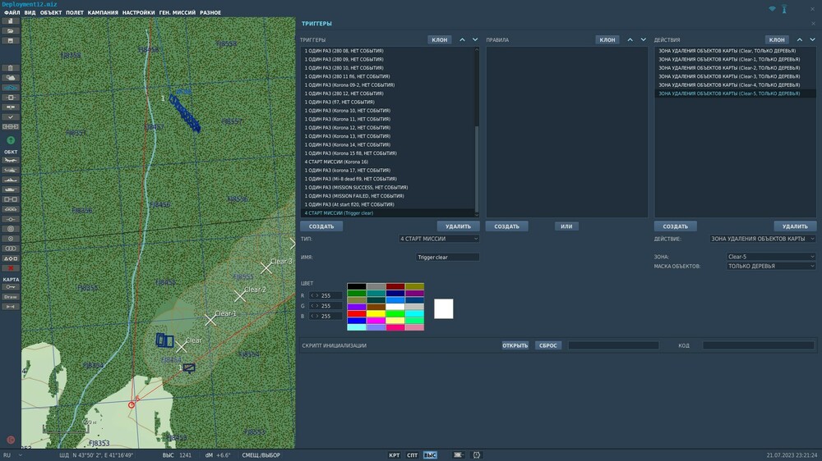Image resolution: width=822 pixels, height=461 pixels.
Task: Open the ТИП trigger type dropdown
Action: click(439, 239)
